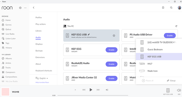The image size is (182, 97).
Task: Switch to Play actions settings tab
Action: [41, 24]
